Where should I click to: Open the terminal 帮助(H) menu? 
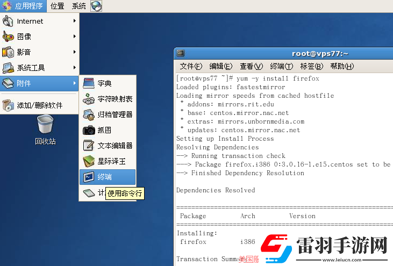(342, 67)
